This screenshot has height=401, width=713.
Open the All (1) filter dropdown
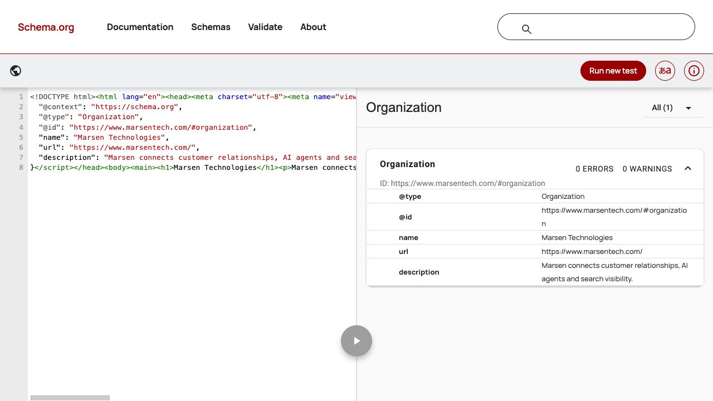673,107
